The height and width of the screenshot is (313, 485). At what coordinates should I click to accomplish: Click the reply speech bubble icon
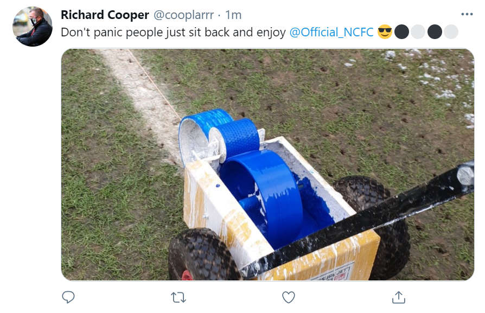tap(68, 297)
